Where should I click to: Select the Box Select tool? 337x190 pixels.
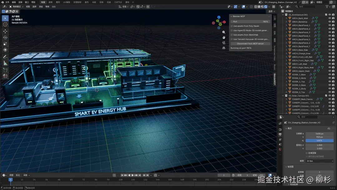(x=5, y=18)
